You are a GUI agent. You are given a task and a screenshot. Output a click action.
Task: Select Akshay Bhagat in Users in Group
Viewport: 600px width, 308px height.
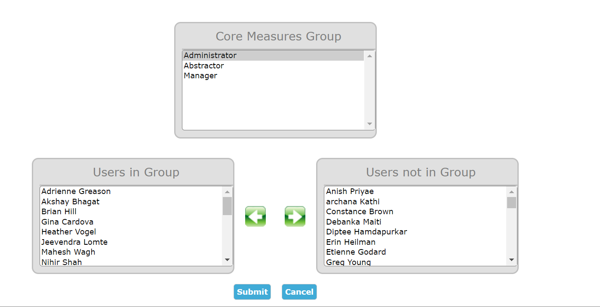(131, 202)
